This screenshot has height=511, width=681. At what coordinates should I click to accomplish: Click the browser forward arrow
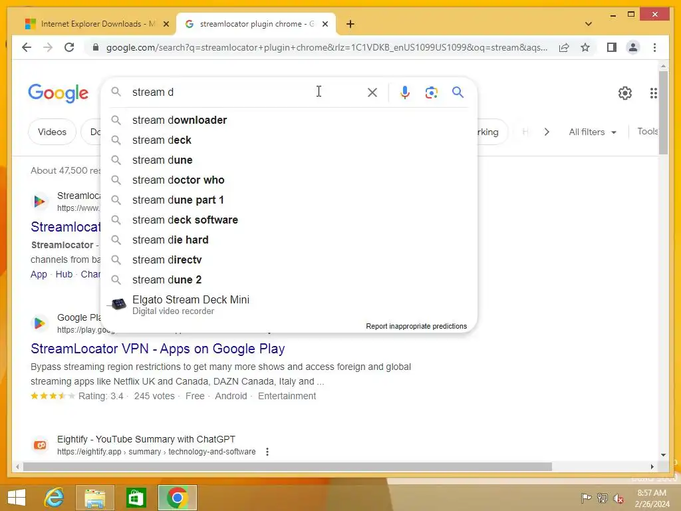[x=48, y=47]
